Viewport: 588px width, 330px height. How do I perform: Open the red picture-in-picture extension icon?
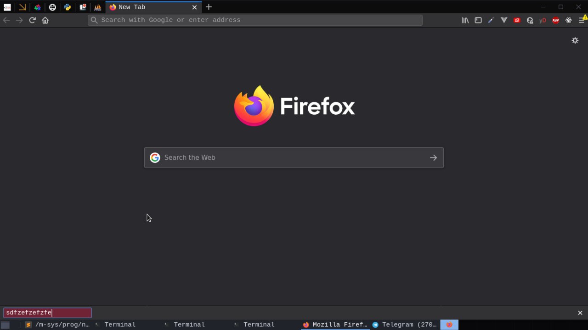517,20
